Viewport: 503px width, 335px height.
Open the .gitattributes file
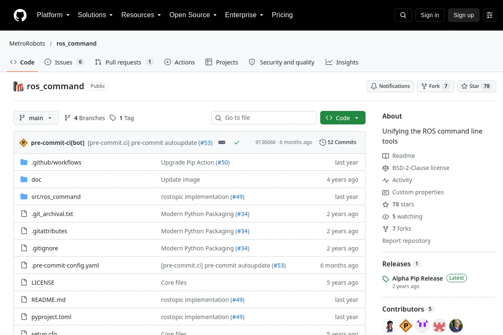[x=49, y=231]
